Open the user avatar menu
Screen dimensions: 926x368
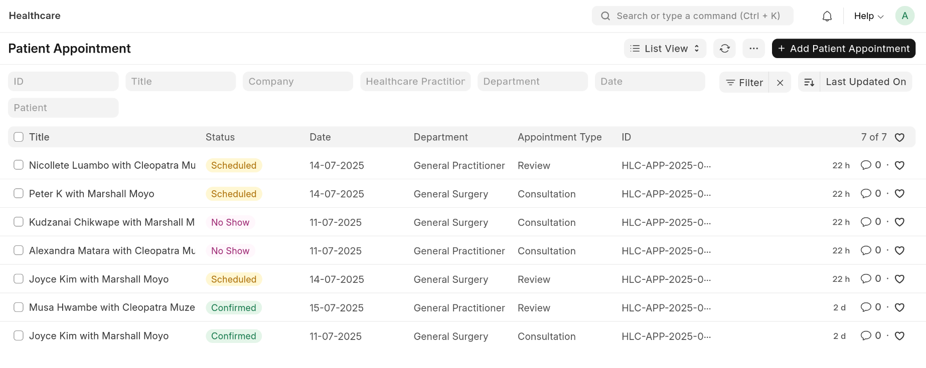905,16
